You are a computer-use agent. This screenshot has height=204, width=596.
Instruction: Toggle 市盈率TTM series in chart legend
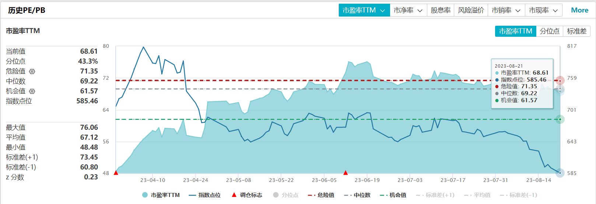(161, 195)
